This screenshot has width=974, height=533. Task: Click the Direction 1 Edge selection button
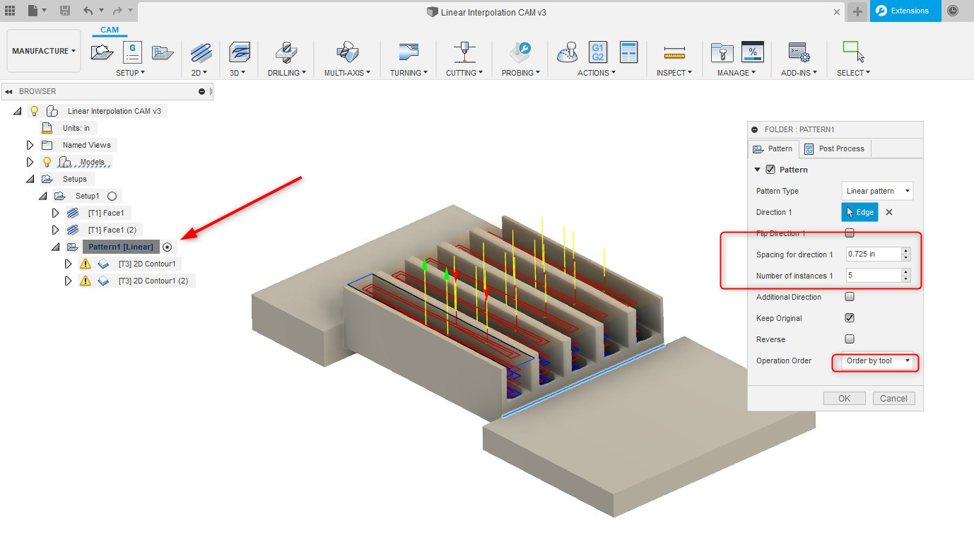click(859, 212)
